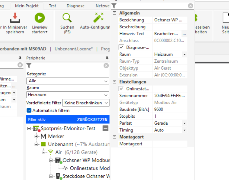Collapse all with minus button beside Spotpreis-EMonitor-Test
Screen dimensions: 229x180
coord(105,128)
